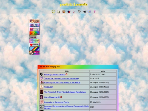The height and width of the screenshot is (111, 148).
Task: Open the Quim Magazine #1 link
Action: pyautogui.click(x=52, y=97)
